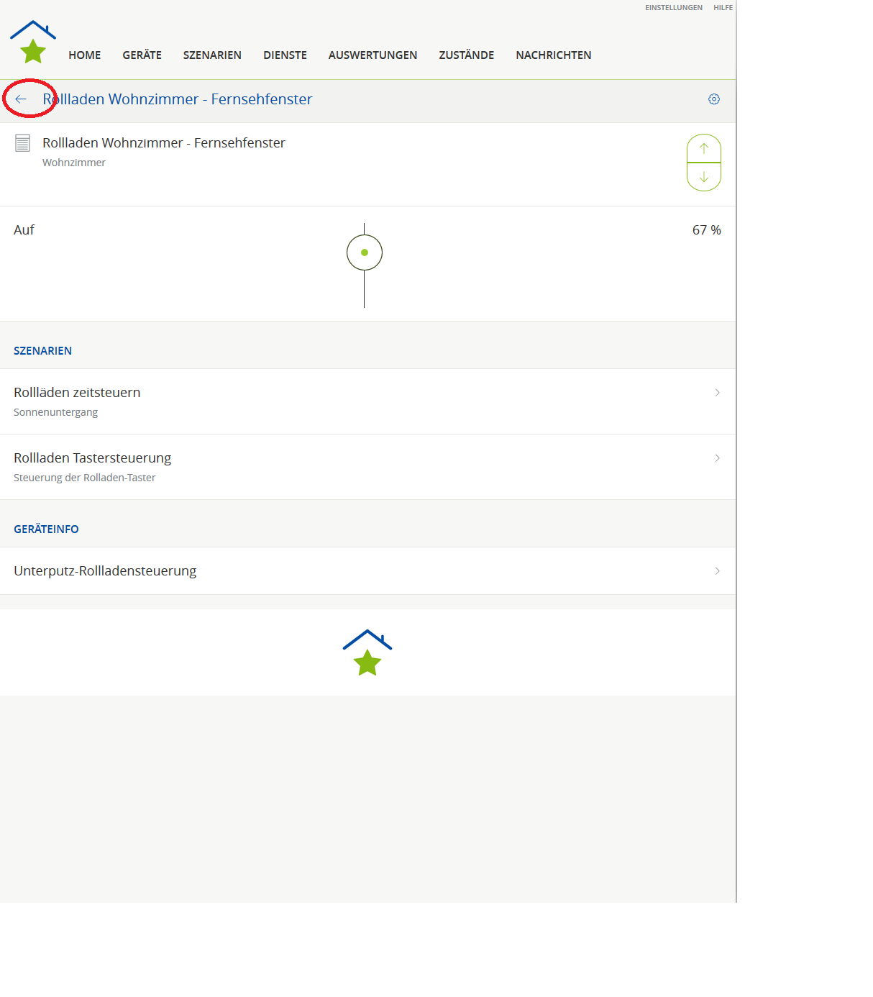Screen dimensions: 873x997
Task: Go to SZENARIEN in navigation
Action: (x=212, y=55)
